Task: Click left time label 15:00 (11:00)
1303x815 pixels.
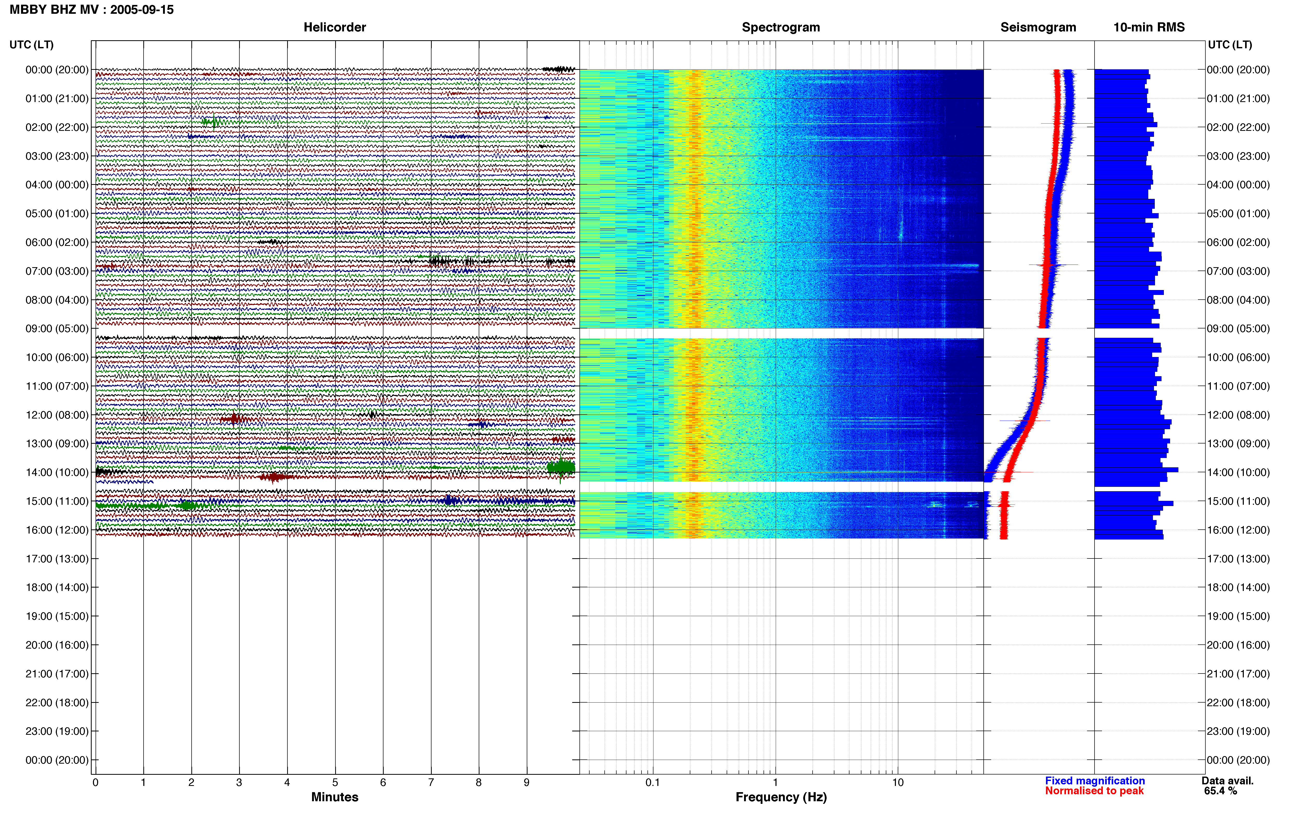Action: point(57,501)
